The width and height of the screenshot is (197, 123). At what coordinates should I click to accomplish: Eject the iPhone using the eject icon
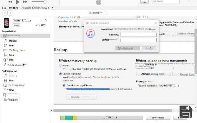tap(46, 20)
